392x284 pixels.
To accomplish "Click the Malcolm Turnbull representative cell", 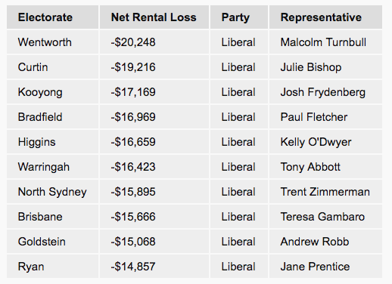I will 325,42.
